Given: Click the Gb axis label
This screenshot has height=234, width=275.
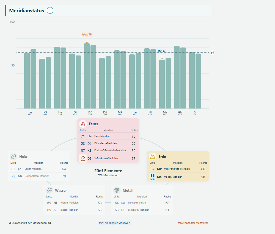Looking at the screenshot, I should tap(180, 112).
